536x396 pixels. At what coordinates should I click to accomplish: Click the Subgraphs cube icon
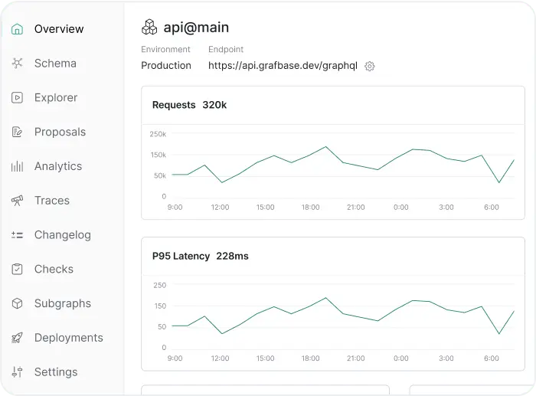tap(17, 303)
